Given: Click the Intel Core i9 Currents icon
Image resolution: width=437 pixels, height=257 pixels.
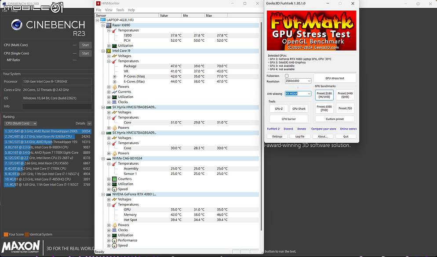Looking at the screenshot, I should [x=114, y=92].
